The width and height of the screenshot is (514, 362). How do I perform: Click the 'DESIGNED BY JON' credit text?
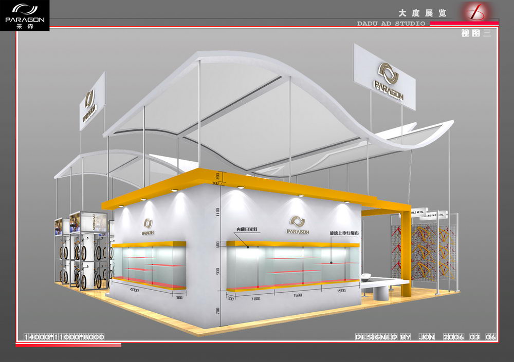(x=395, y=337)
